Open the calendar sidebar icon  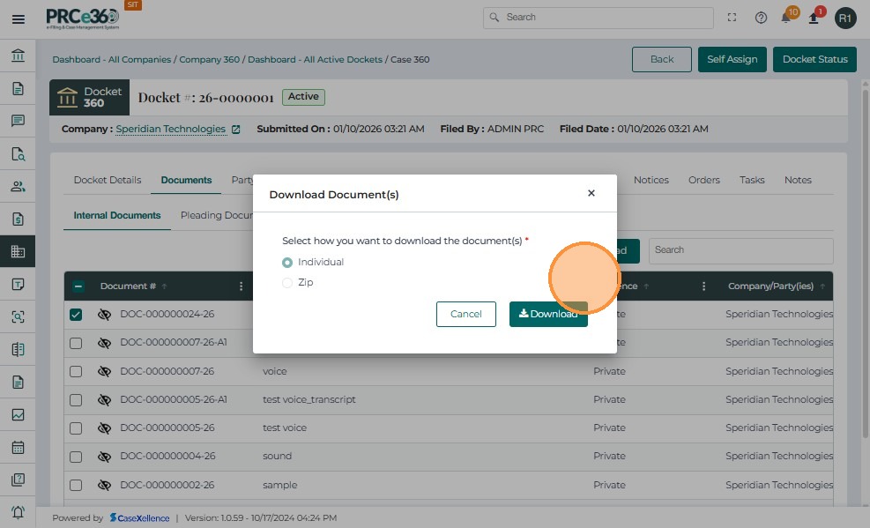click(18, 447)
